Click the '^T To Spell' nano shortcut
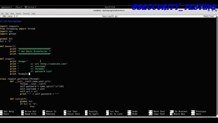The width and height of the screenshot is (218, 123). click(x=92, y=114)
